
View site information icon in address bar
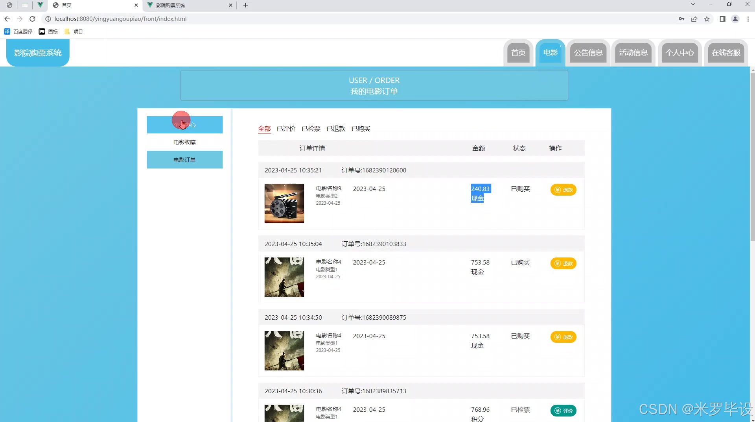pyautogui.click(x=48, y=19)
